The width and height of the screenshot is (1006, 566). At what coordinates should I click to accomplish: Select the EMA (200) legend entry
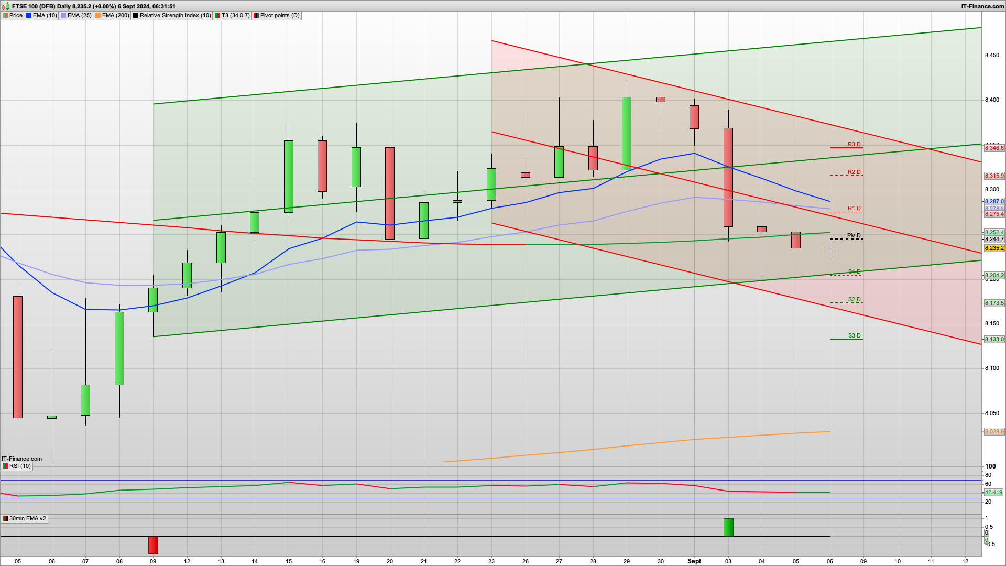[112, 15]
